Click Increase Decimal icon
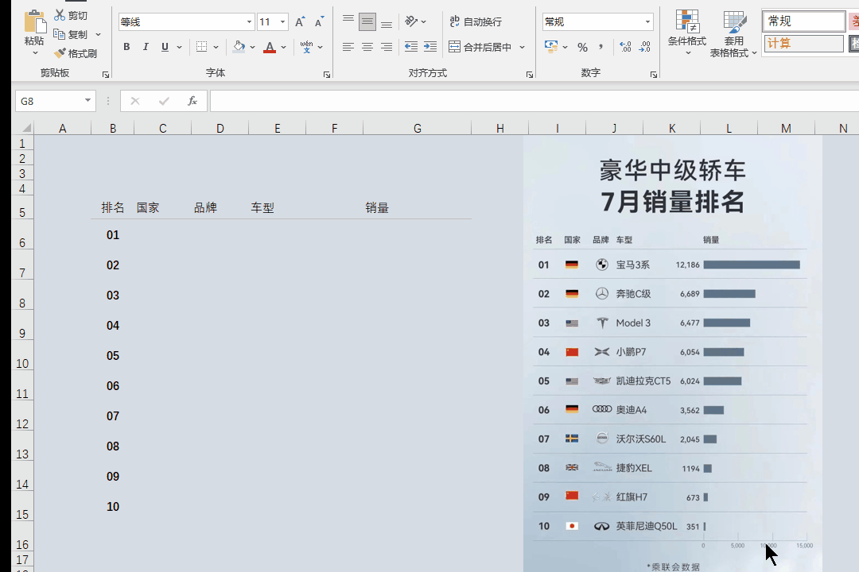The width and height of the screenshot is (859, 572). click(x=625, y=47)
